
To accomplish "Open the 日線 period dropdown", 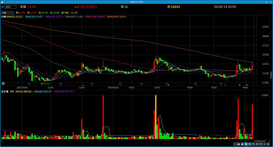I will 7,13.
